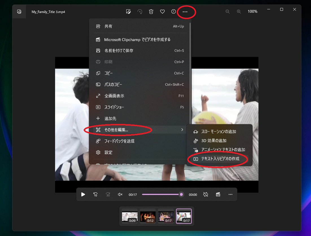The image size is (311, 236).
Task: Click the zoom out magnifier icon
Action: click(228, 12)
